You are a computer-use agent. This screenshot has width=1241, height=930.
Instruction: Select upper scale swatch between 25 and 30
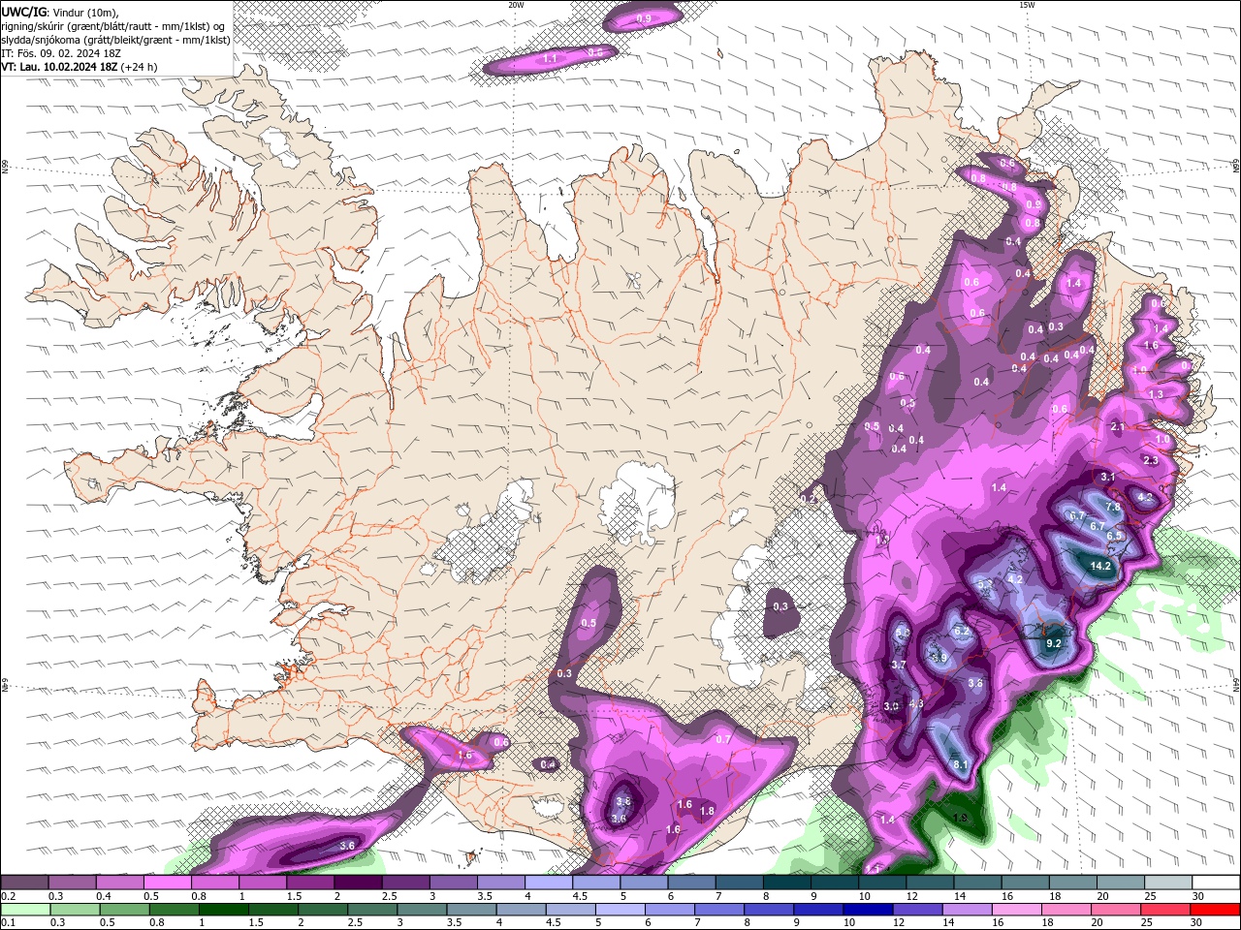tap(1168, 883)
